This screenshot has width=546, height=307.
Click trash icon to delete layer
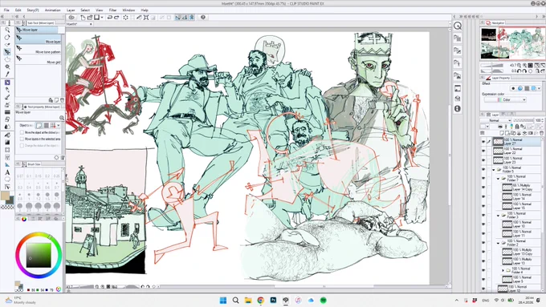[541, 133]
